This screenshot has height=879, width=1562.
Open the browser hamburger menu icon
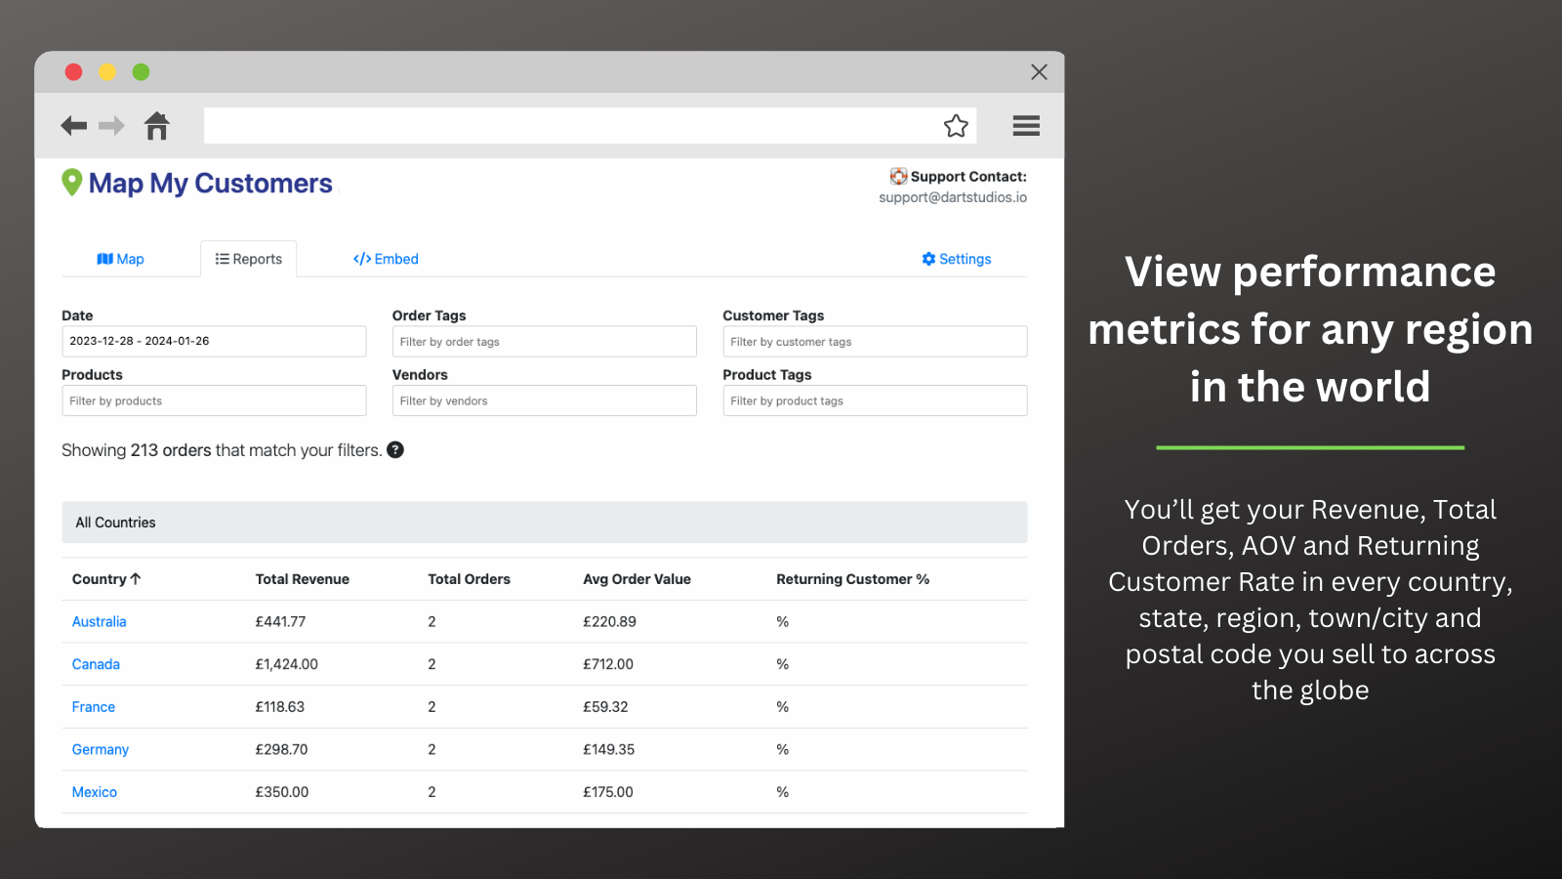point(1026,125)
